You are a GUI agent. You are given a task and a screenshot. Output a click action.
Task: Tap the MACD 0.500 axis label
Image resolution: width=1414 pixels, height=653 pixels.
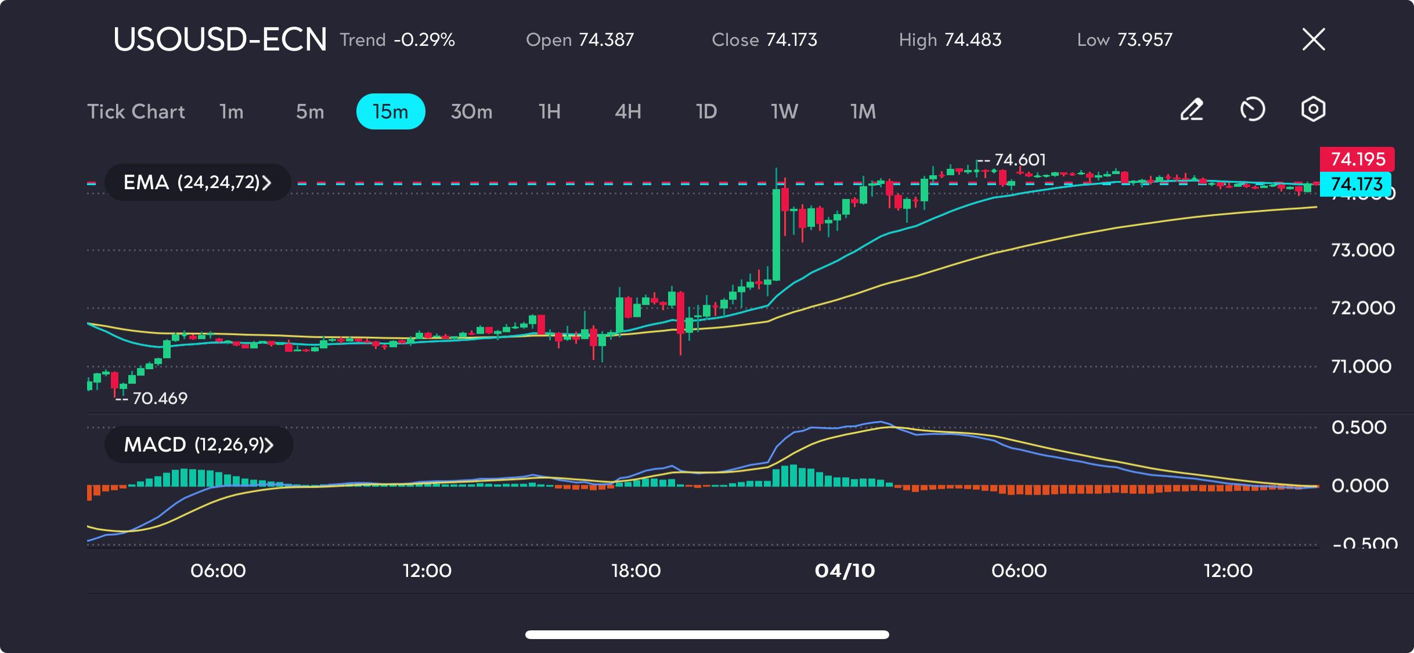(x=1359, y=427)
